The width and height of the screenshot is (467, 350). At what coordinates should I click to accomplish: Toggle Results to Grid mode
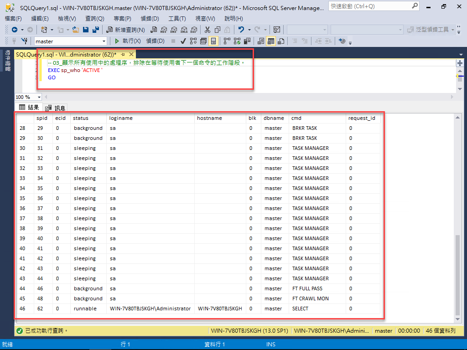(x=271, y=41)
